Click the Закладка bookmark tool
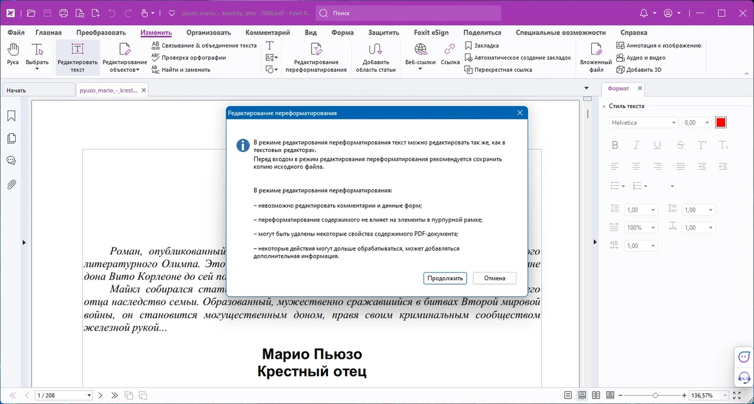 pyautogui.click(x=481, y=45)
